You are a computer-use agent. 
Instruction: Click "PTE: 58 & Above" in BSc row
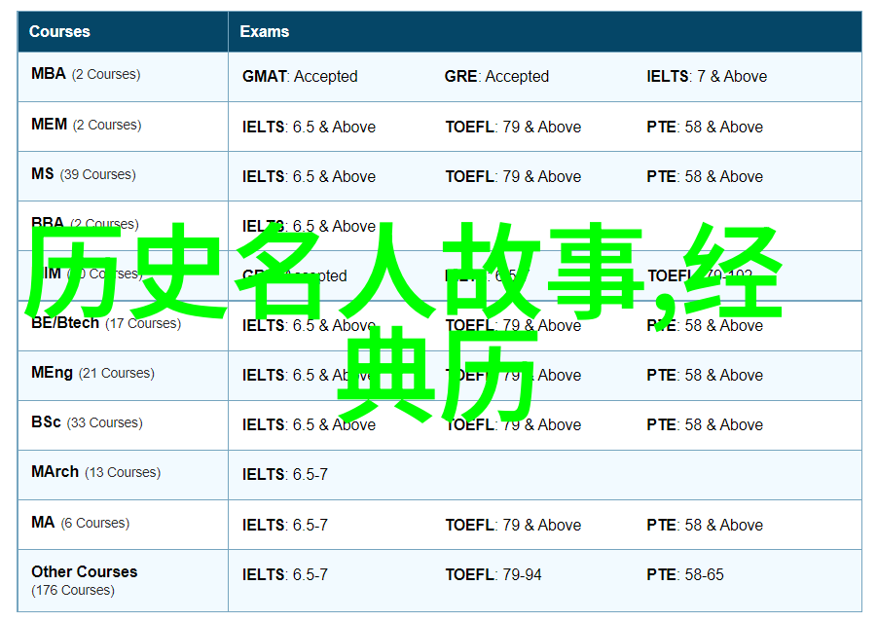click(x=705, y=425)
